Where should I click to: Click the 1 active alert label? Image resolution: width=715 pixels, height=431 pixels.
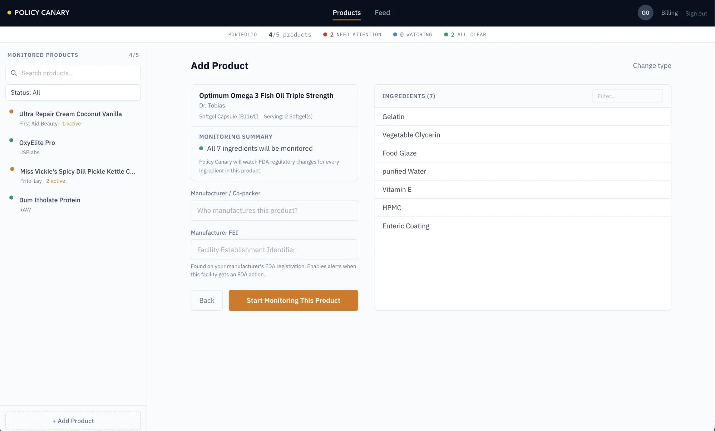(x=71, y=124)
